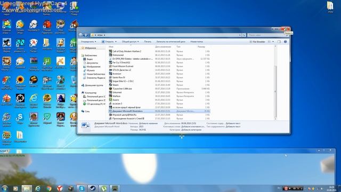
Task: Select Игровой центр@Mail.Ru shortcut row
Action: coord(159,115)
